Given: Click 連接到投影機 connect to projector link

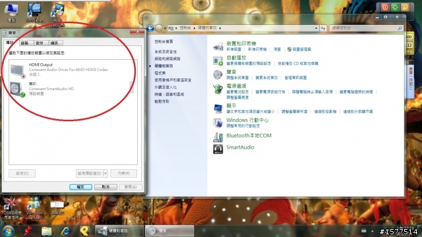Looking at the screenshot, I should point(325,111).
